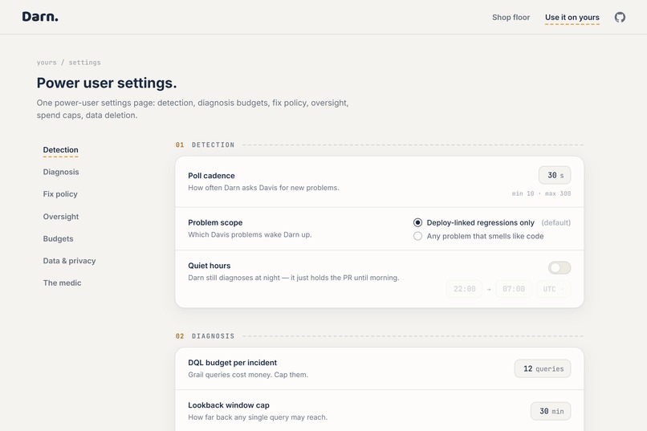
Task: Click the 01 DETECTION section header
Action: (x=205, y=144)
